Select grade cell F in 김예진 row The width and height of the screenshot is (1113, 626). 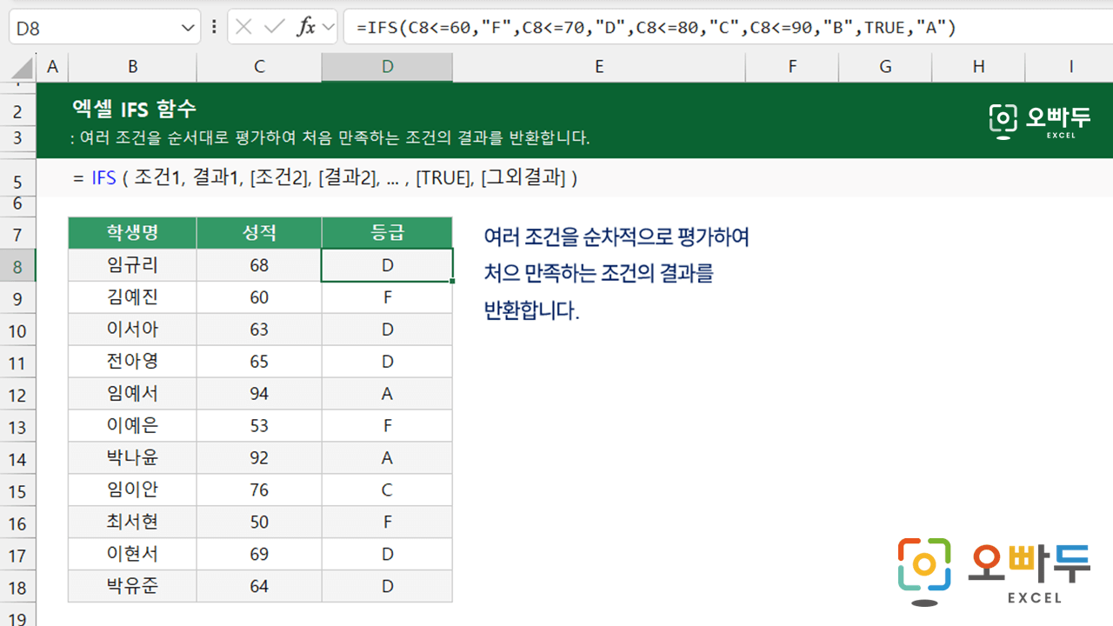point(387,297)
